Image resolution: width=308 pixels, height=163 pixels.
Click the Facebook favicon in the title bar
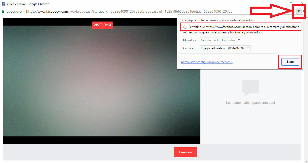tap(4, 4)
